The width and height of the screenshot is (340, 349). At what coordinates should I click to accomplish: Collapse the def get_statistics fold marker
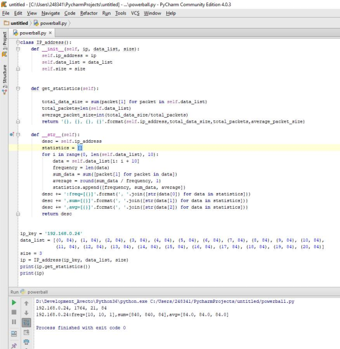(x=18, y=89)
